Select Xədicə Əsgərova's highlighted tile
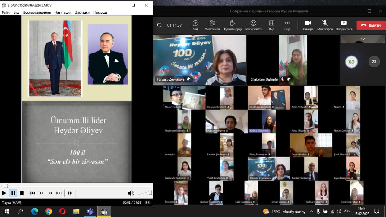Viewport: 386px width, 217px height. coord(269,121)
